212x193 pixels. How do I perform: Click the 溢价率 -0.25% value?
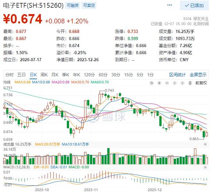80,53
